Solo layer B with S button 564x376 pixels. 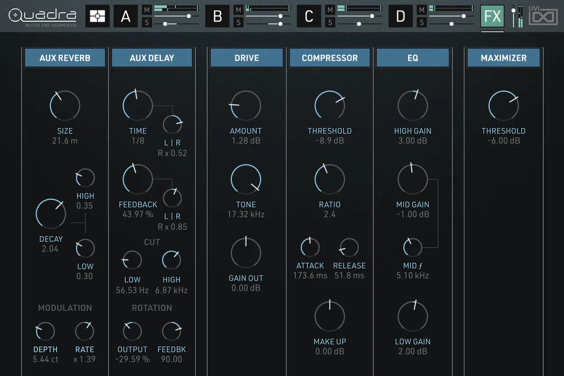[x=239, y=23]
